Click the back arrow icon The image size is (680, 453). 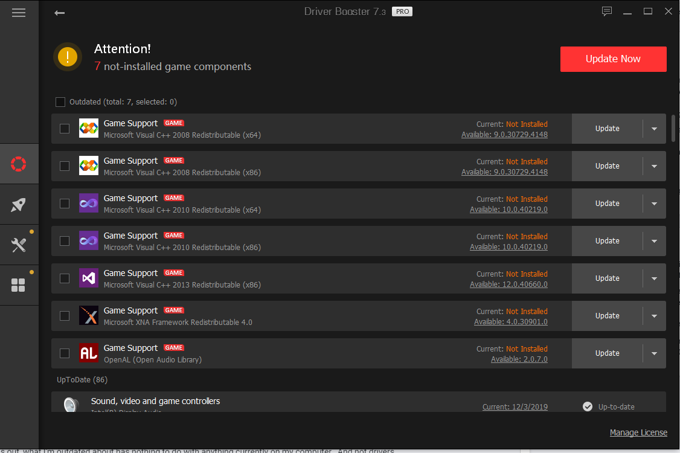click(x=59, y=13)
